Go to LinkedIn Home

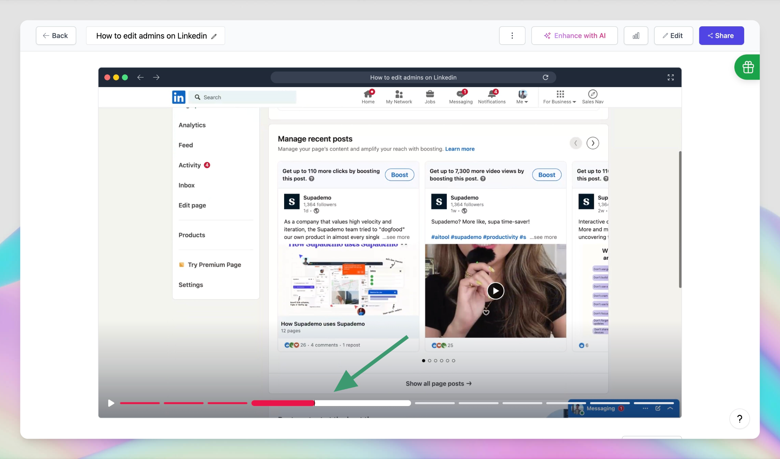click(x=368, y=97)
